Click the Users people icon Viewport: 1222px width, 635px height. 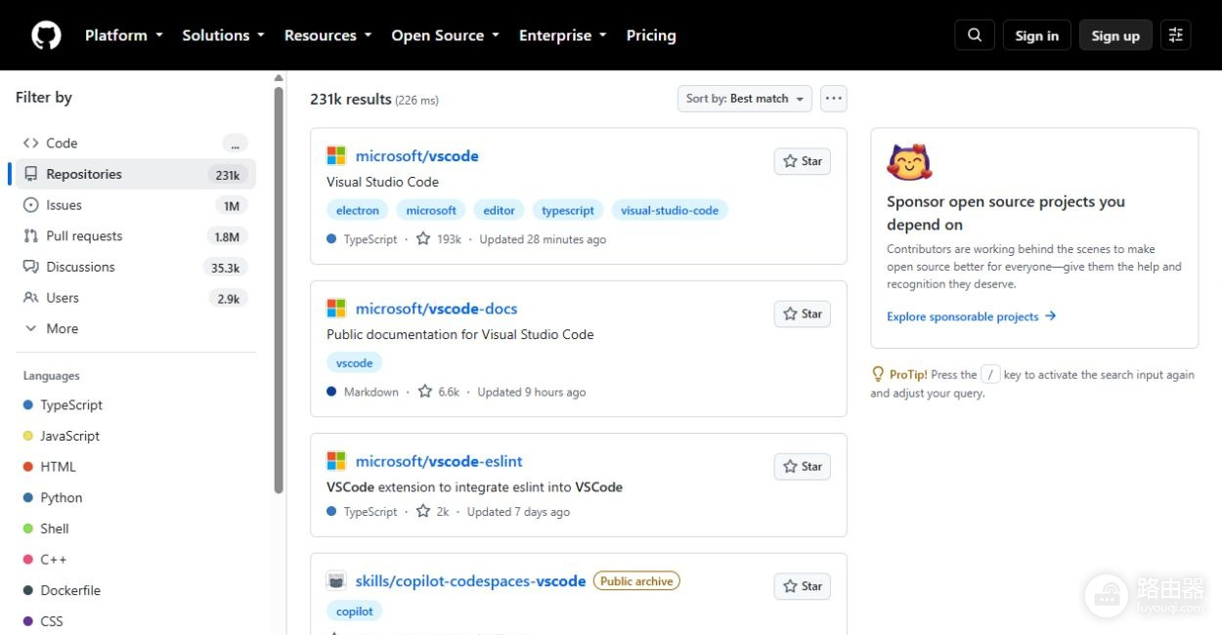click(30, 298)
